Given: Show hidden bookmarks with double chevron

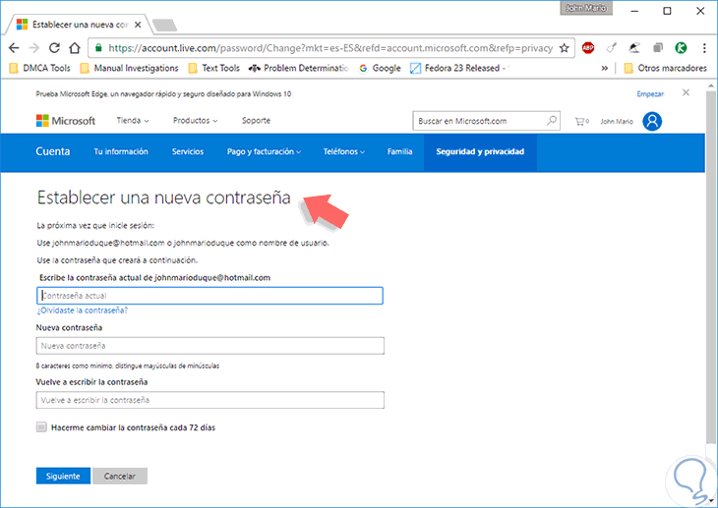Looking at the screenshot, I should tap(605, 68).
